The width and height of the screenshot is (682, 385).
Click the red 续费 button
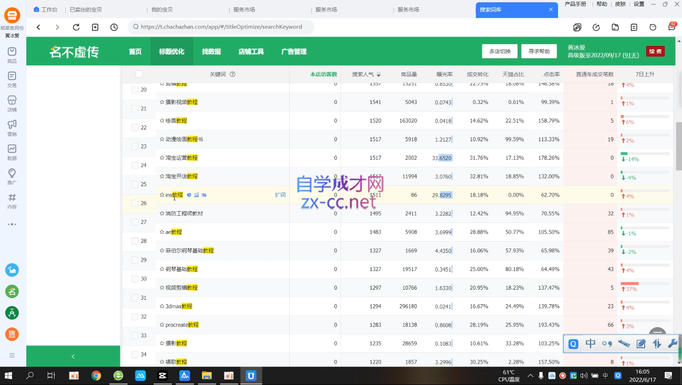(655, 51)
